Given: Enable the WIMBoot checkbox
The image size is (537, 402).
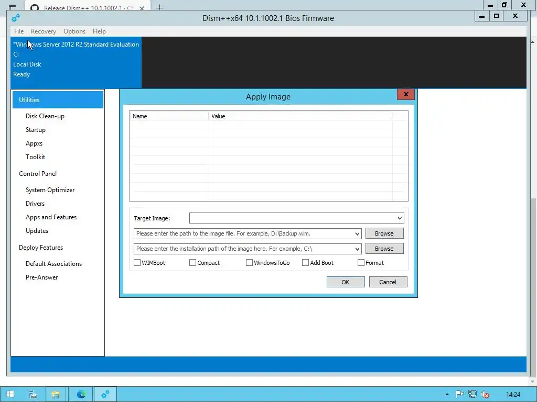Looking at the screenshot, I should click(x=137, y=263).
